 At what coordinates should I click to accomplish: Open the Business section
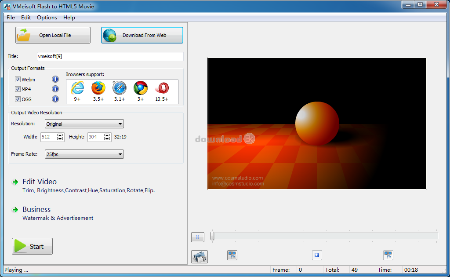point(36,210)
